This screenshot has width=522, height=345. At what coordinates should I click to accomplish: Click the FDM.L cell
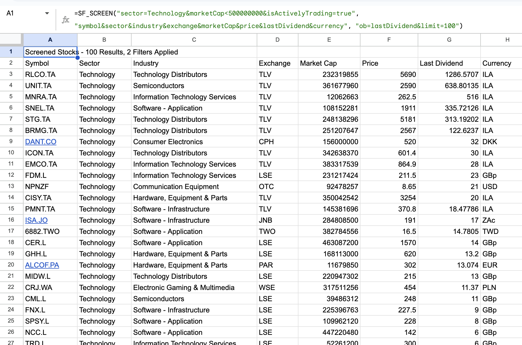[x=50, y=175]
